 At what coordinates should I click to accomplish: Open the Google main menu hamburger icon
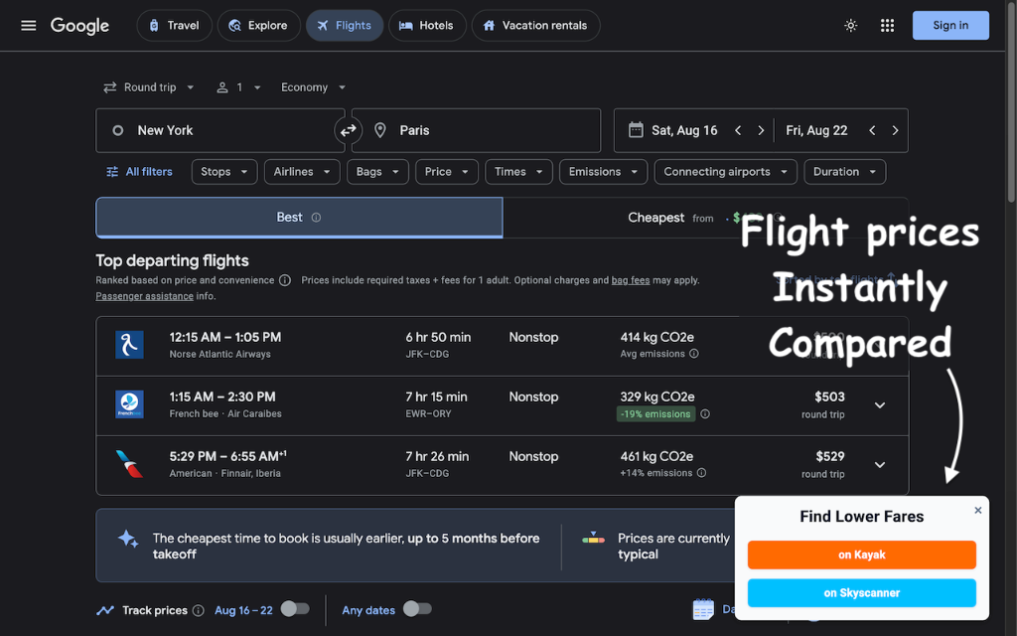[28, 26]
